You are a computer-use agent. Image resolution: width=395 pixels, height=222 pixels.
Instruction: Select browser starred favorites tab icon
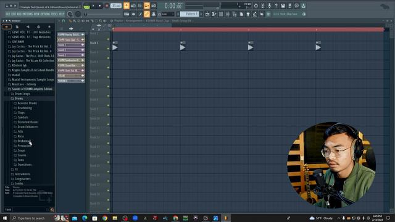click(49, 27)
